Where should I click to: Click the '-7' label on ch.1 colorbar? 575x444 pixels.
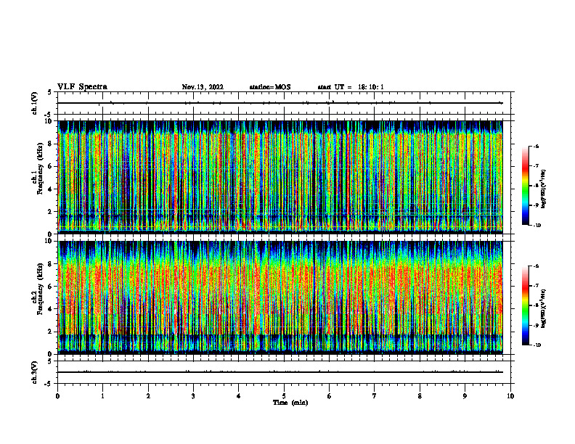(x=536, y=166)
